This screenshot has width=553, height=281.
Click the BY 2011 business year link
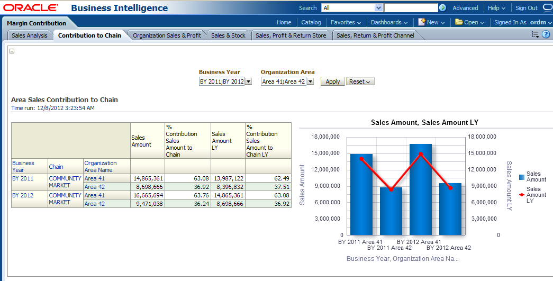(23, 178)
